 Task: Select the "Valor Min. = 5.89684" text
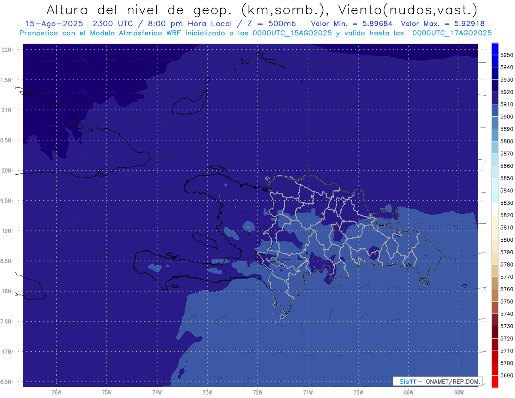(x=352, y=24)
